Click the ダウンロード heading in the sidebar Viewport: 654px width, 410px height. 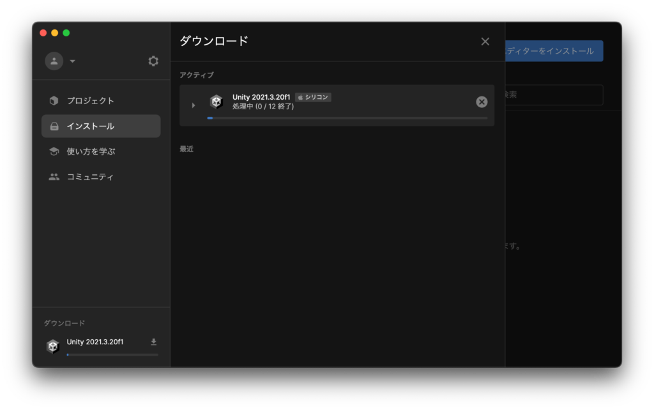coord(65,323)
